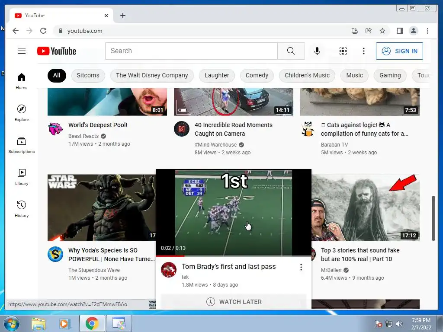Screen dimensions: 443x332
Task: Open World's Deepest Pool 8:01 thumbnail
Action: (x=107, y=102)
